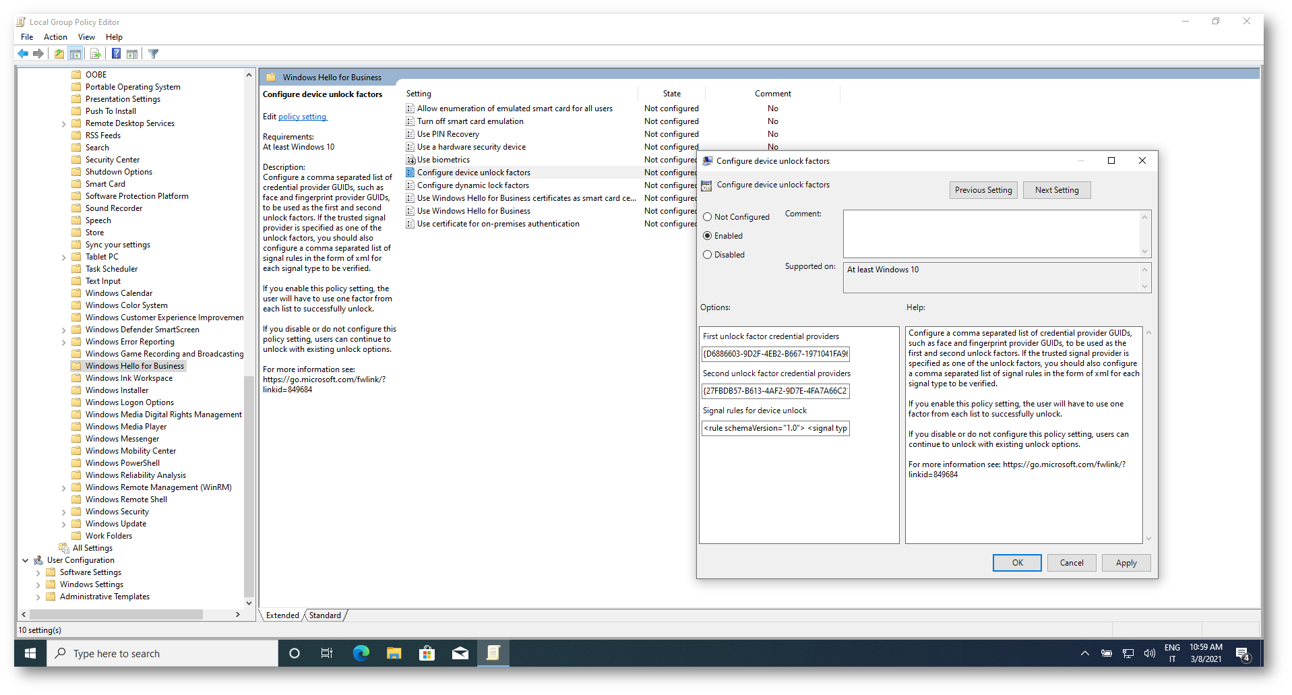Click the First unlock factor credential providers field
The height and width of the screenshot is (695, 1292).
(x=775, y=354)
